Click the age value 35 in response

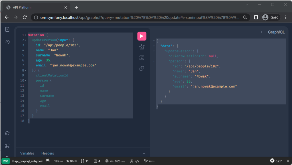coord(188,82)
